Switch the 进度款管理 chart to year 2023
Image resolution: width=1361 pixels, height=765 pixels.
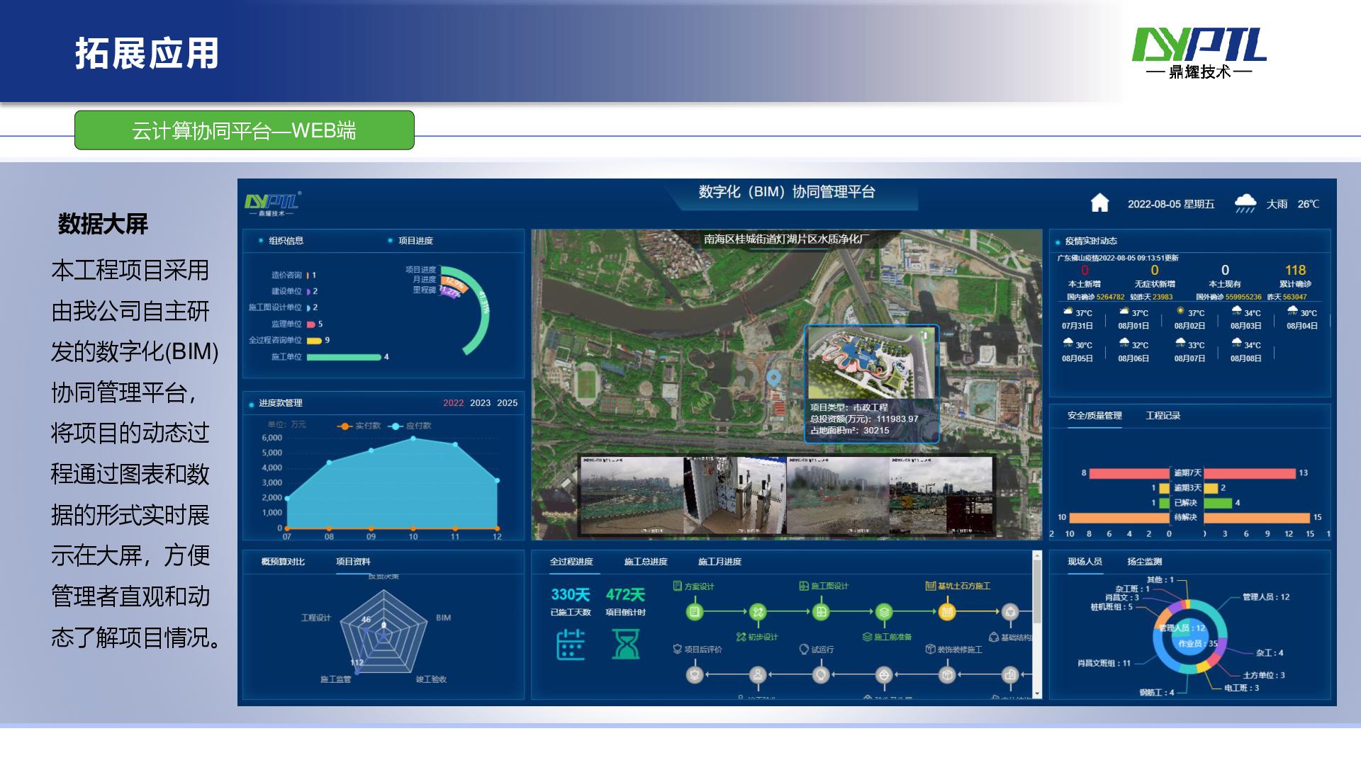[x=481, y=403]
